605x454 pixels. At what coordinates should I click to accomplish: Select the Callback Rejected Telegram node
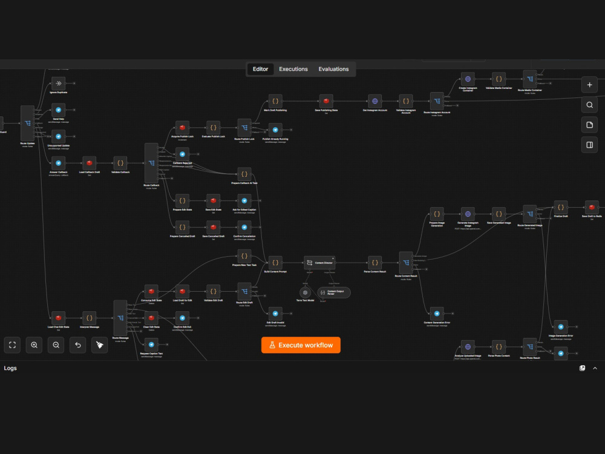pos(182,154)
